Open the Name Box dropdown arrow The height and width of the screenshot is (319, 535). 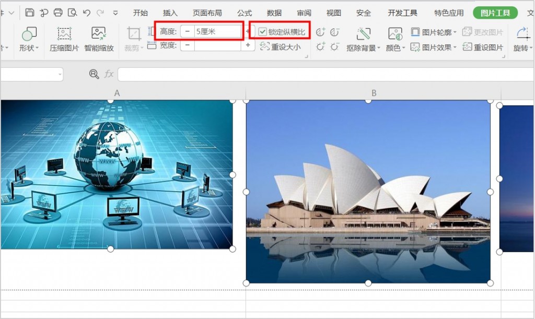[x=60, y=74]
